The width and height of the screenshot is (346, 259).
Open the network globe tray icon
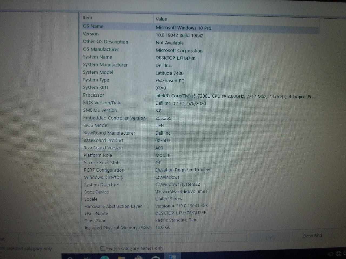click(x=338, y=253)
